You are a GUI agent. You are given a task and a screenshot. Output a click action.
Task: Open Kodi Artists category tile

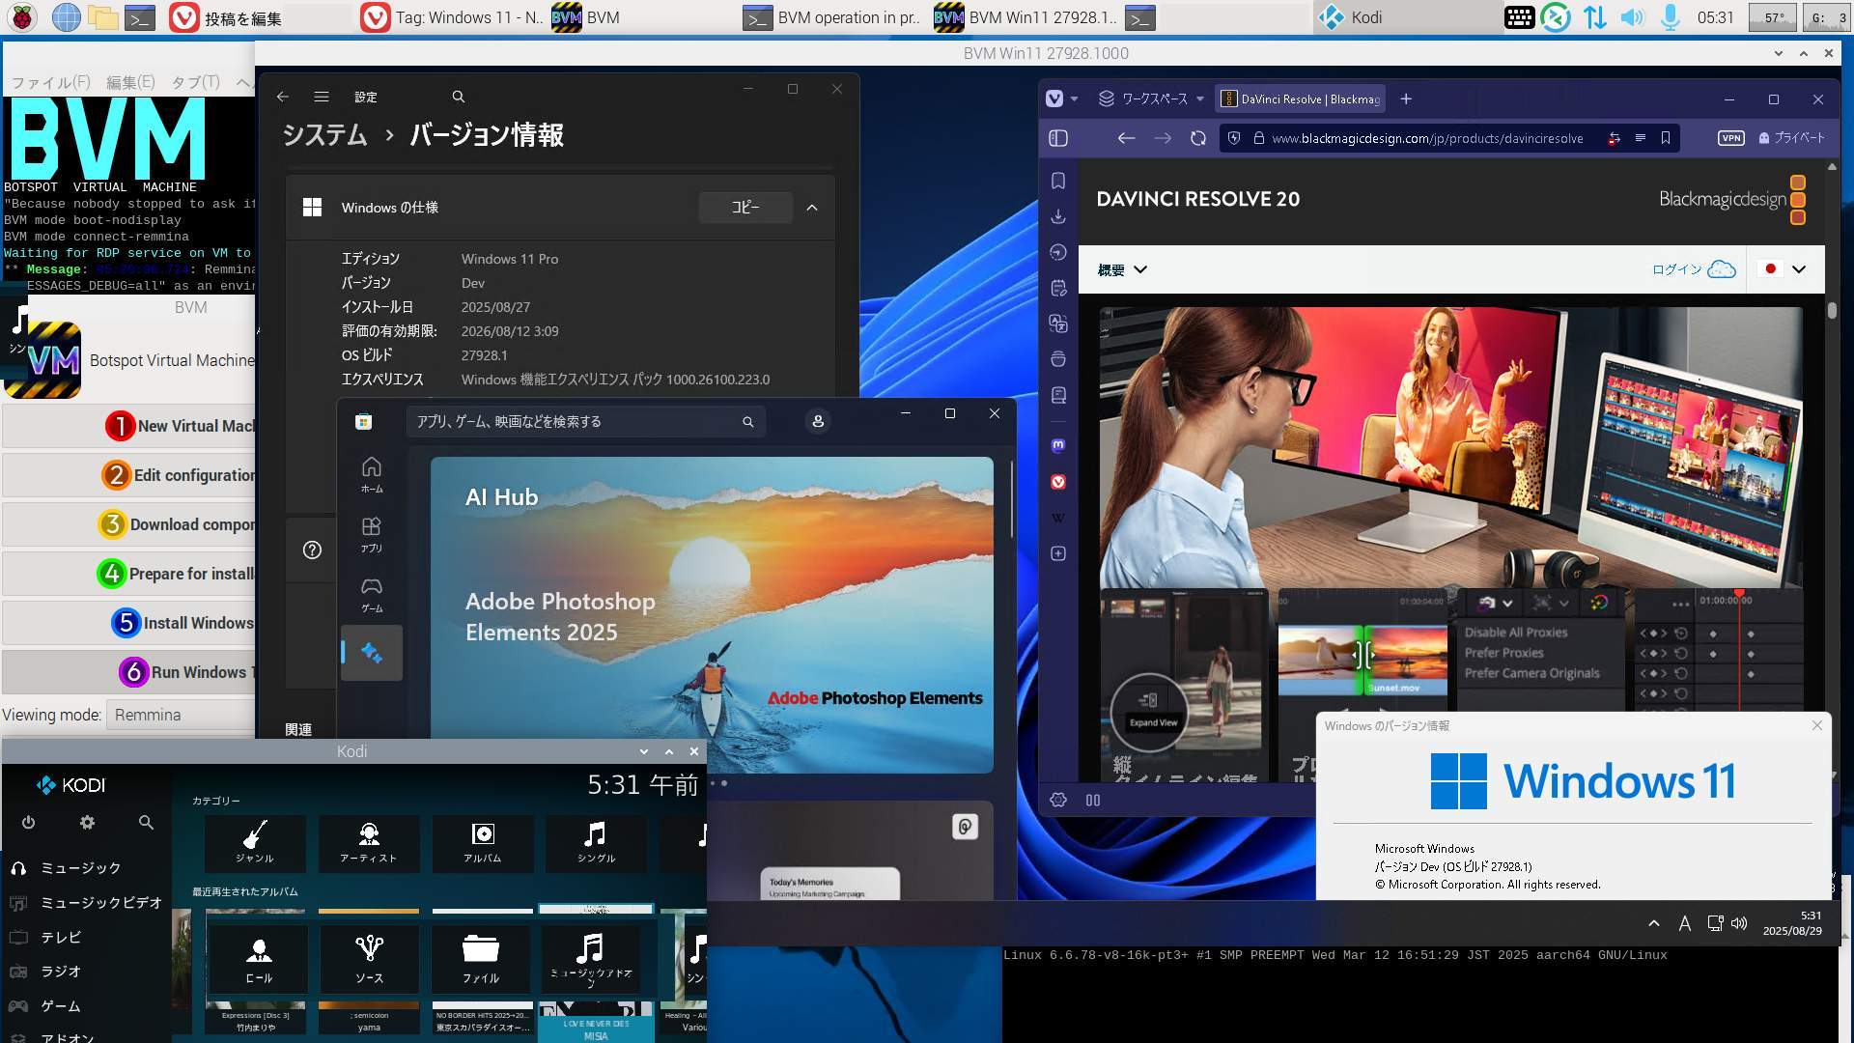click(368, 842)
